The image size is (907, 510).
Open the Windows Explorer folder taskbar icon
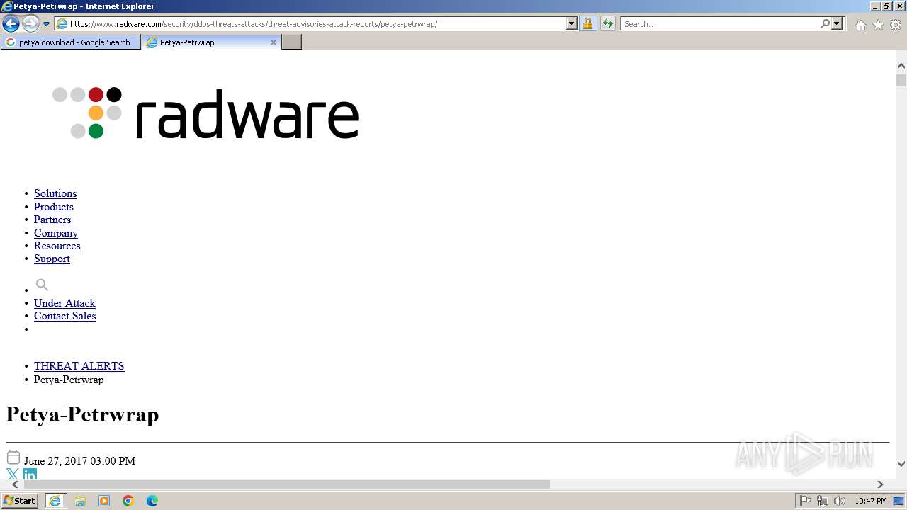80,501
